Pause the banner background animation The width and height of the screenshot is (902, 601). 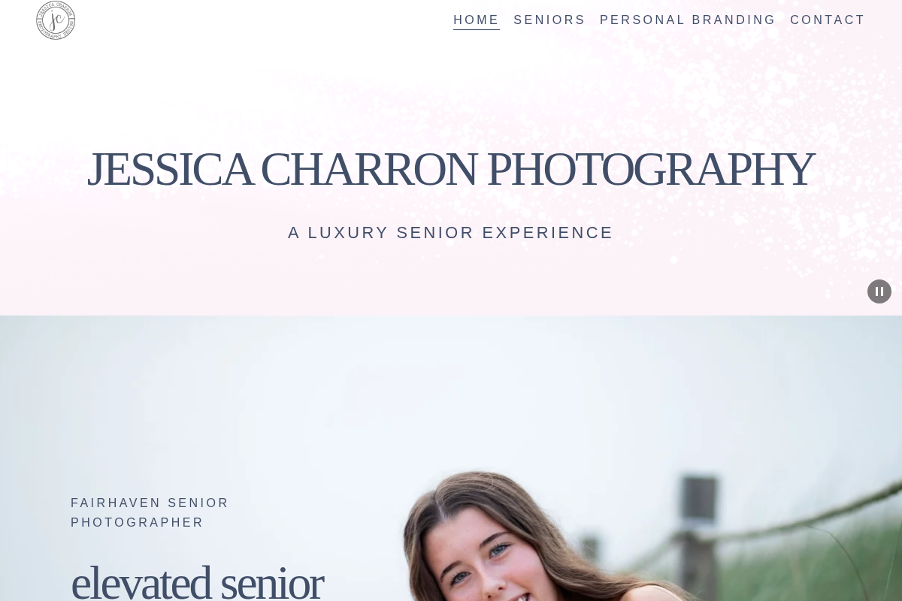tap(879, 291)
